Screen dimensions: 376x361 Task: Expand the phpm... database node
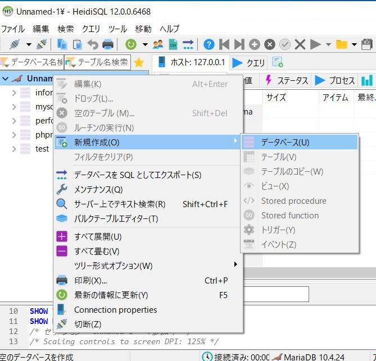(14, 135)
